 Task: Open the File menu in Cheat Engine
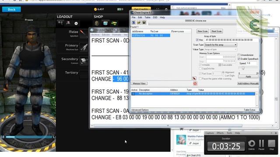click(133, 17)
